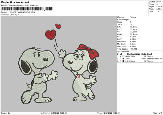This screenshot has height=115, width=163.
Task: Click the max stitch value '6.8 mm'
Action: pos(133,41)
